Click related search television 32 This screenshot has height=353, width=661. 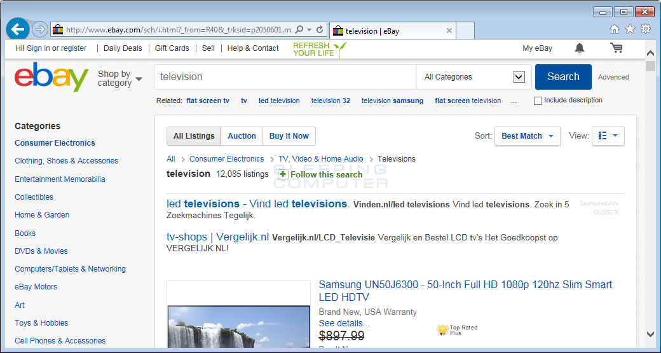point(330,100)
